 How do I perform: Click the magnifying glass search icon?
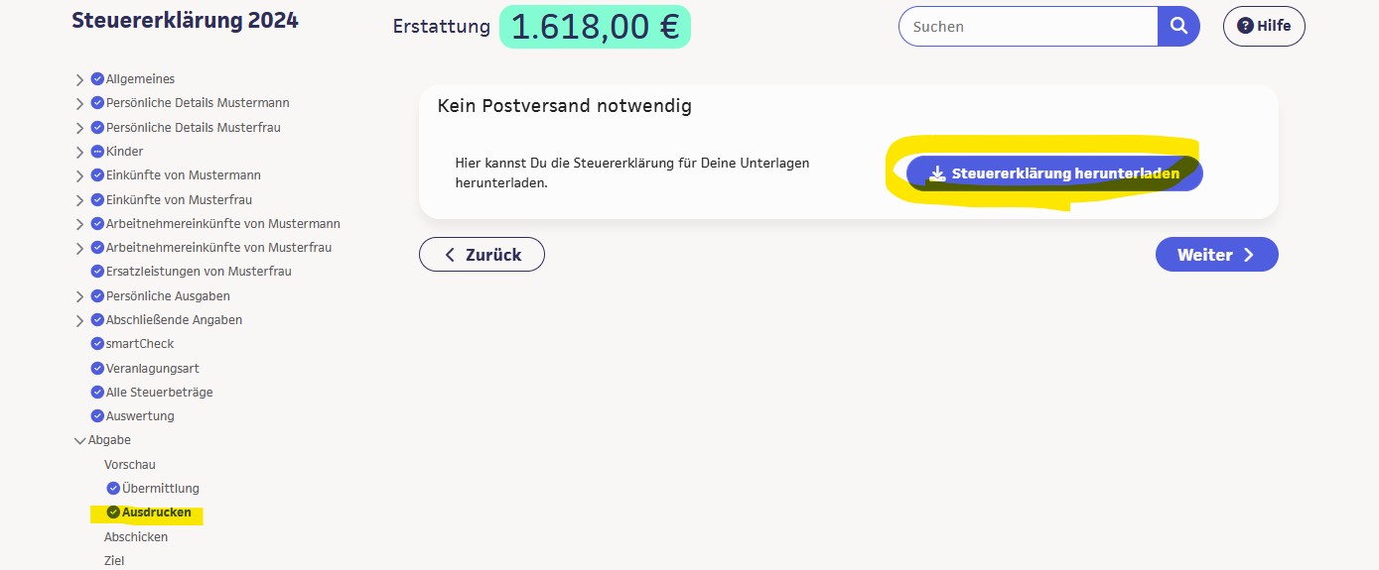(x=1178, y=27)
